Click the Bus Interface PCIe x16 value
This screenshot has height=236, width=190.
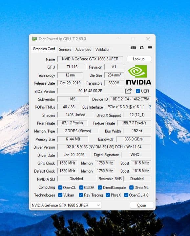126,107
